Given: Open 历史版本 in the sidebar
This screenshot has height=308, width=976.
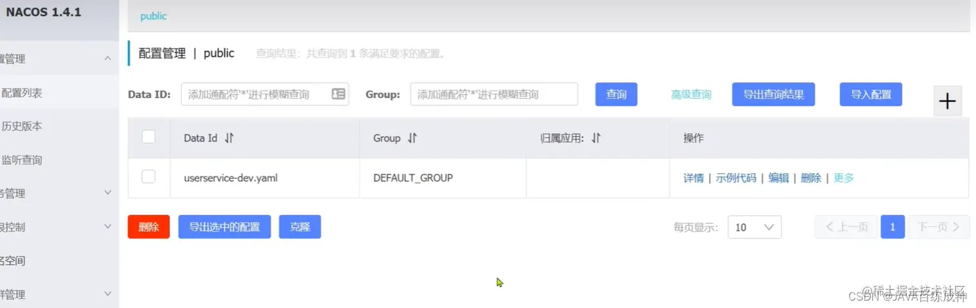Looking at the screenshot, I should (x=22, y=127).
